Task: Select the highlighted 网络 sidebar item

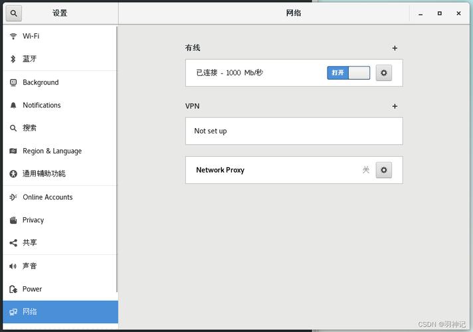Action: click(x=60, y=312)
